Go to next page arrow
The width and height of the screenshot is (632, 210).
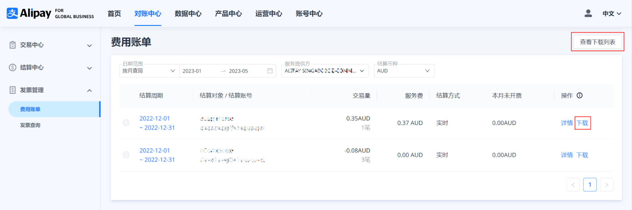[607, 185]
